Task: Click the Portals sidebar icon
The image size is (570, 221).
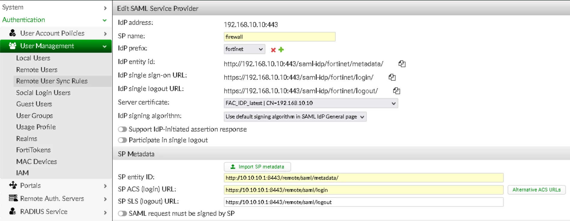Action: coord(13,185)
